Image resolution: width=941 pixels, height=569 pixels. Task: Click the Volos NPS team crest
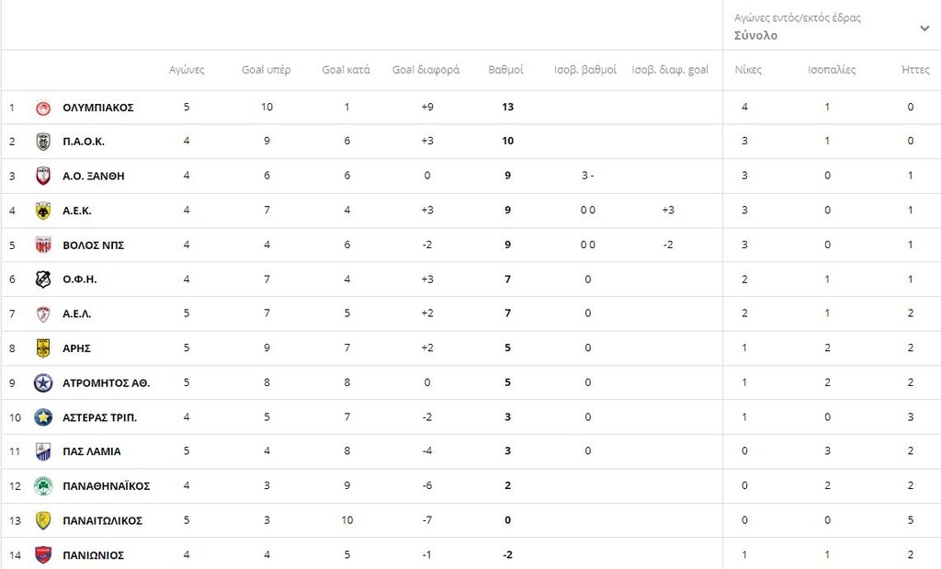(x=43, y=245)
